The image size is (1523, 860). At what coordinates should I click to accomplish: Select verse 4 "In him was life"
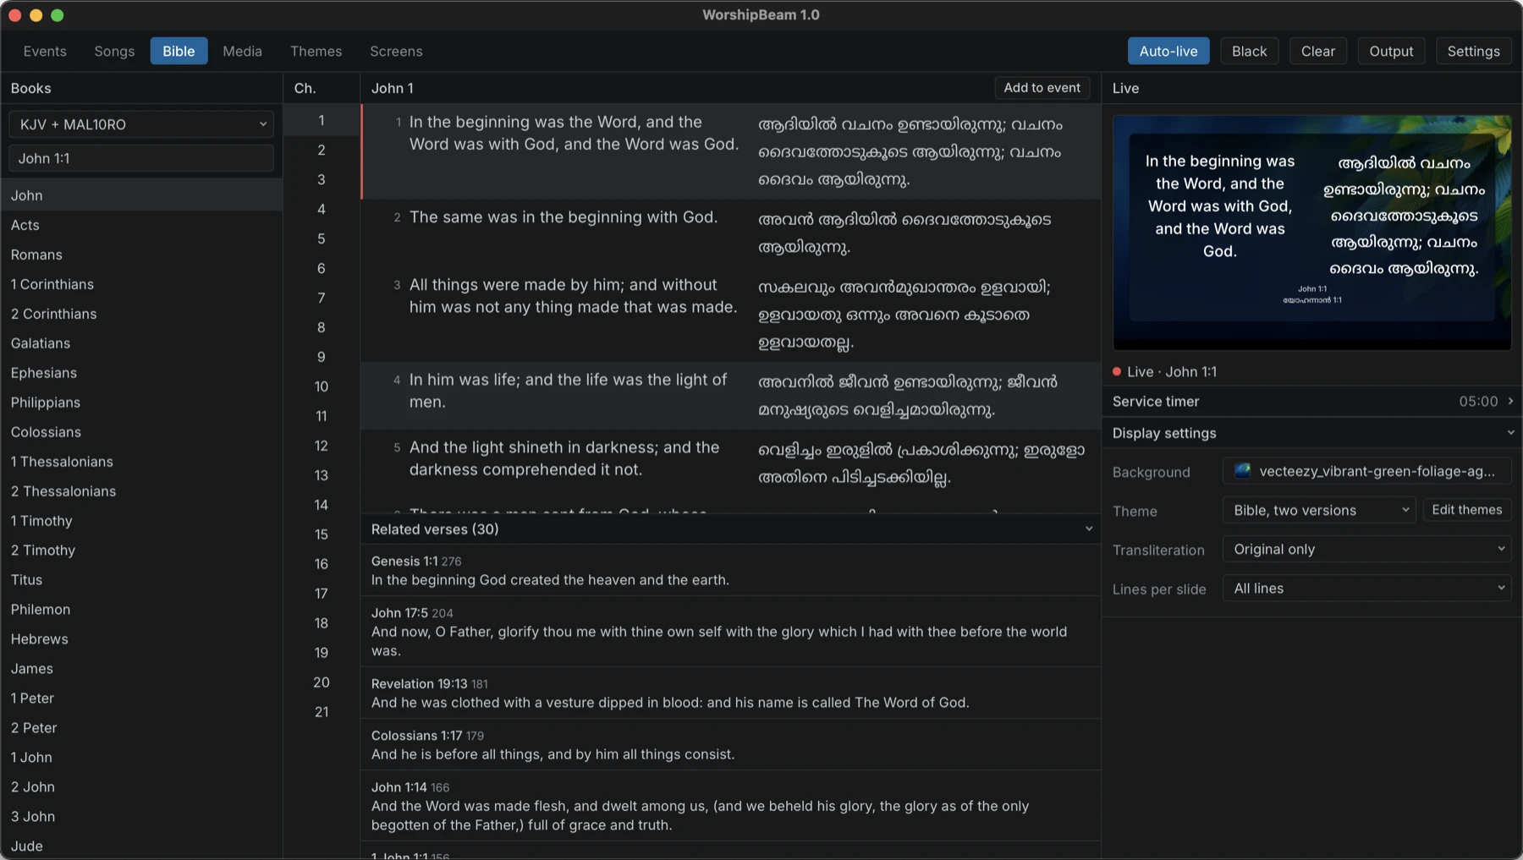pos(731,396)
